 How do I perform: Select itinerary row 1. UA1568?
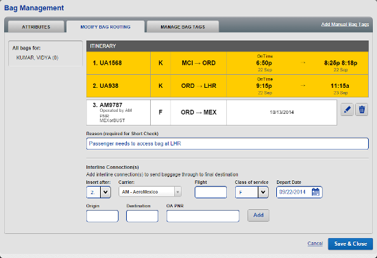228,63
